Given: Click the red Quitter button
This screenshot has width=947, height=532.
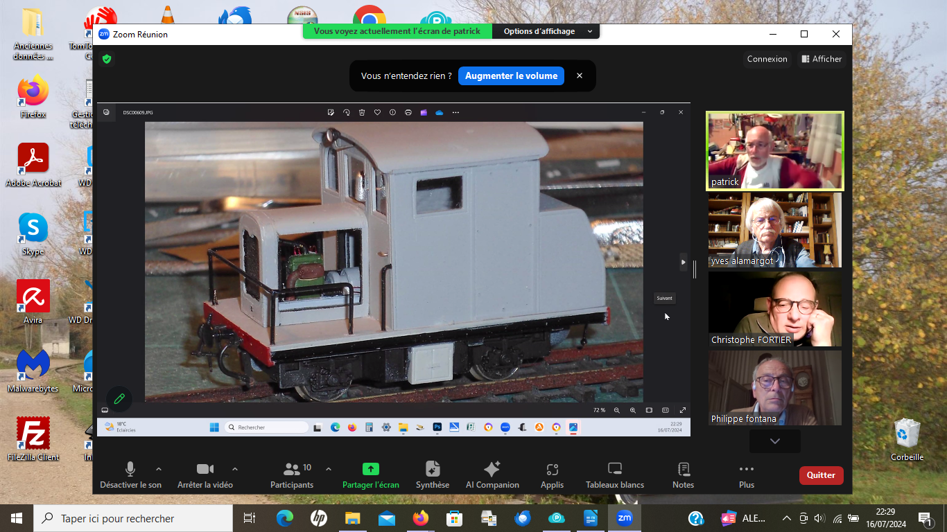Looking at the screenshot, I should (x=822, y=475).
